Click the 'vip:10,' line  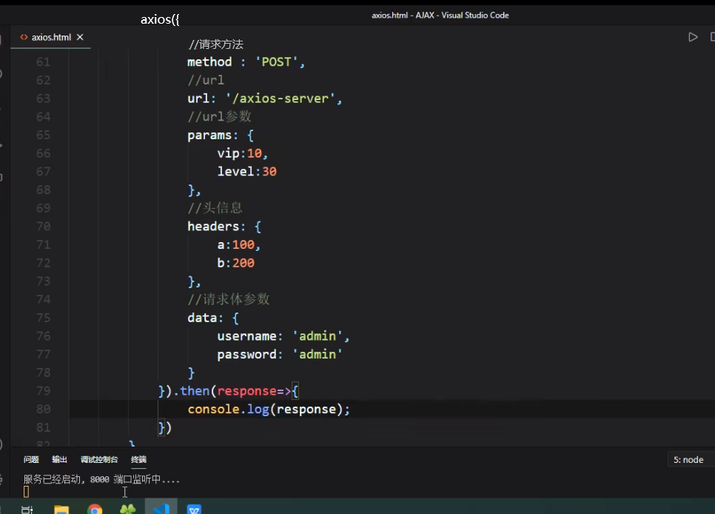(243, 153)
